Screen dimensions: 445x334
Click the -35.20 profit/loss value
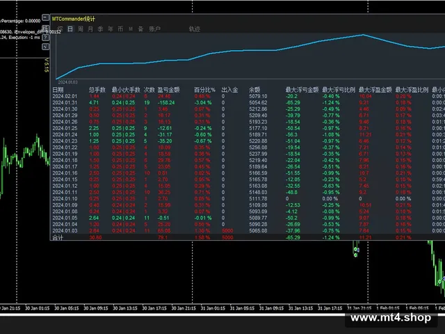pyautogui.click(x=165, y=141)
